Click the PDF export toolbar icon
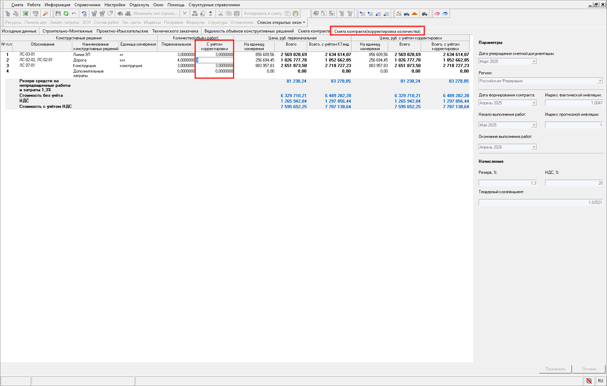This screenshot has width=607, height=386. 35,13
